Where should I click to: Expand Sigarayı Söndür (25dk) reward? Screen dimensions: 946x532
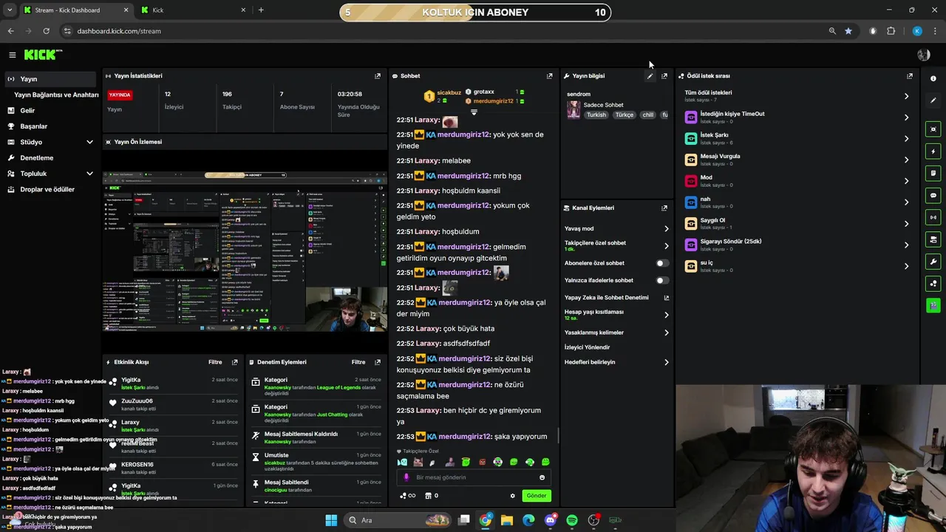[797, 245]
